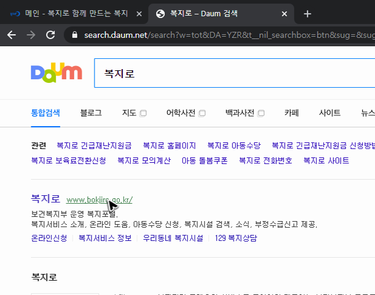The image size is (375, 295).
Task: Select the '복지로 – Daum 검색' browser tab
Action: click(x=222, y=14)
